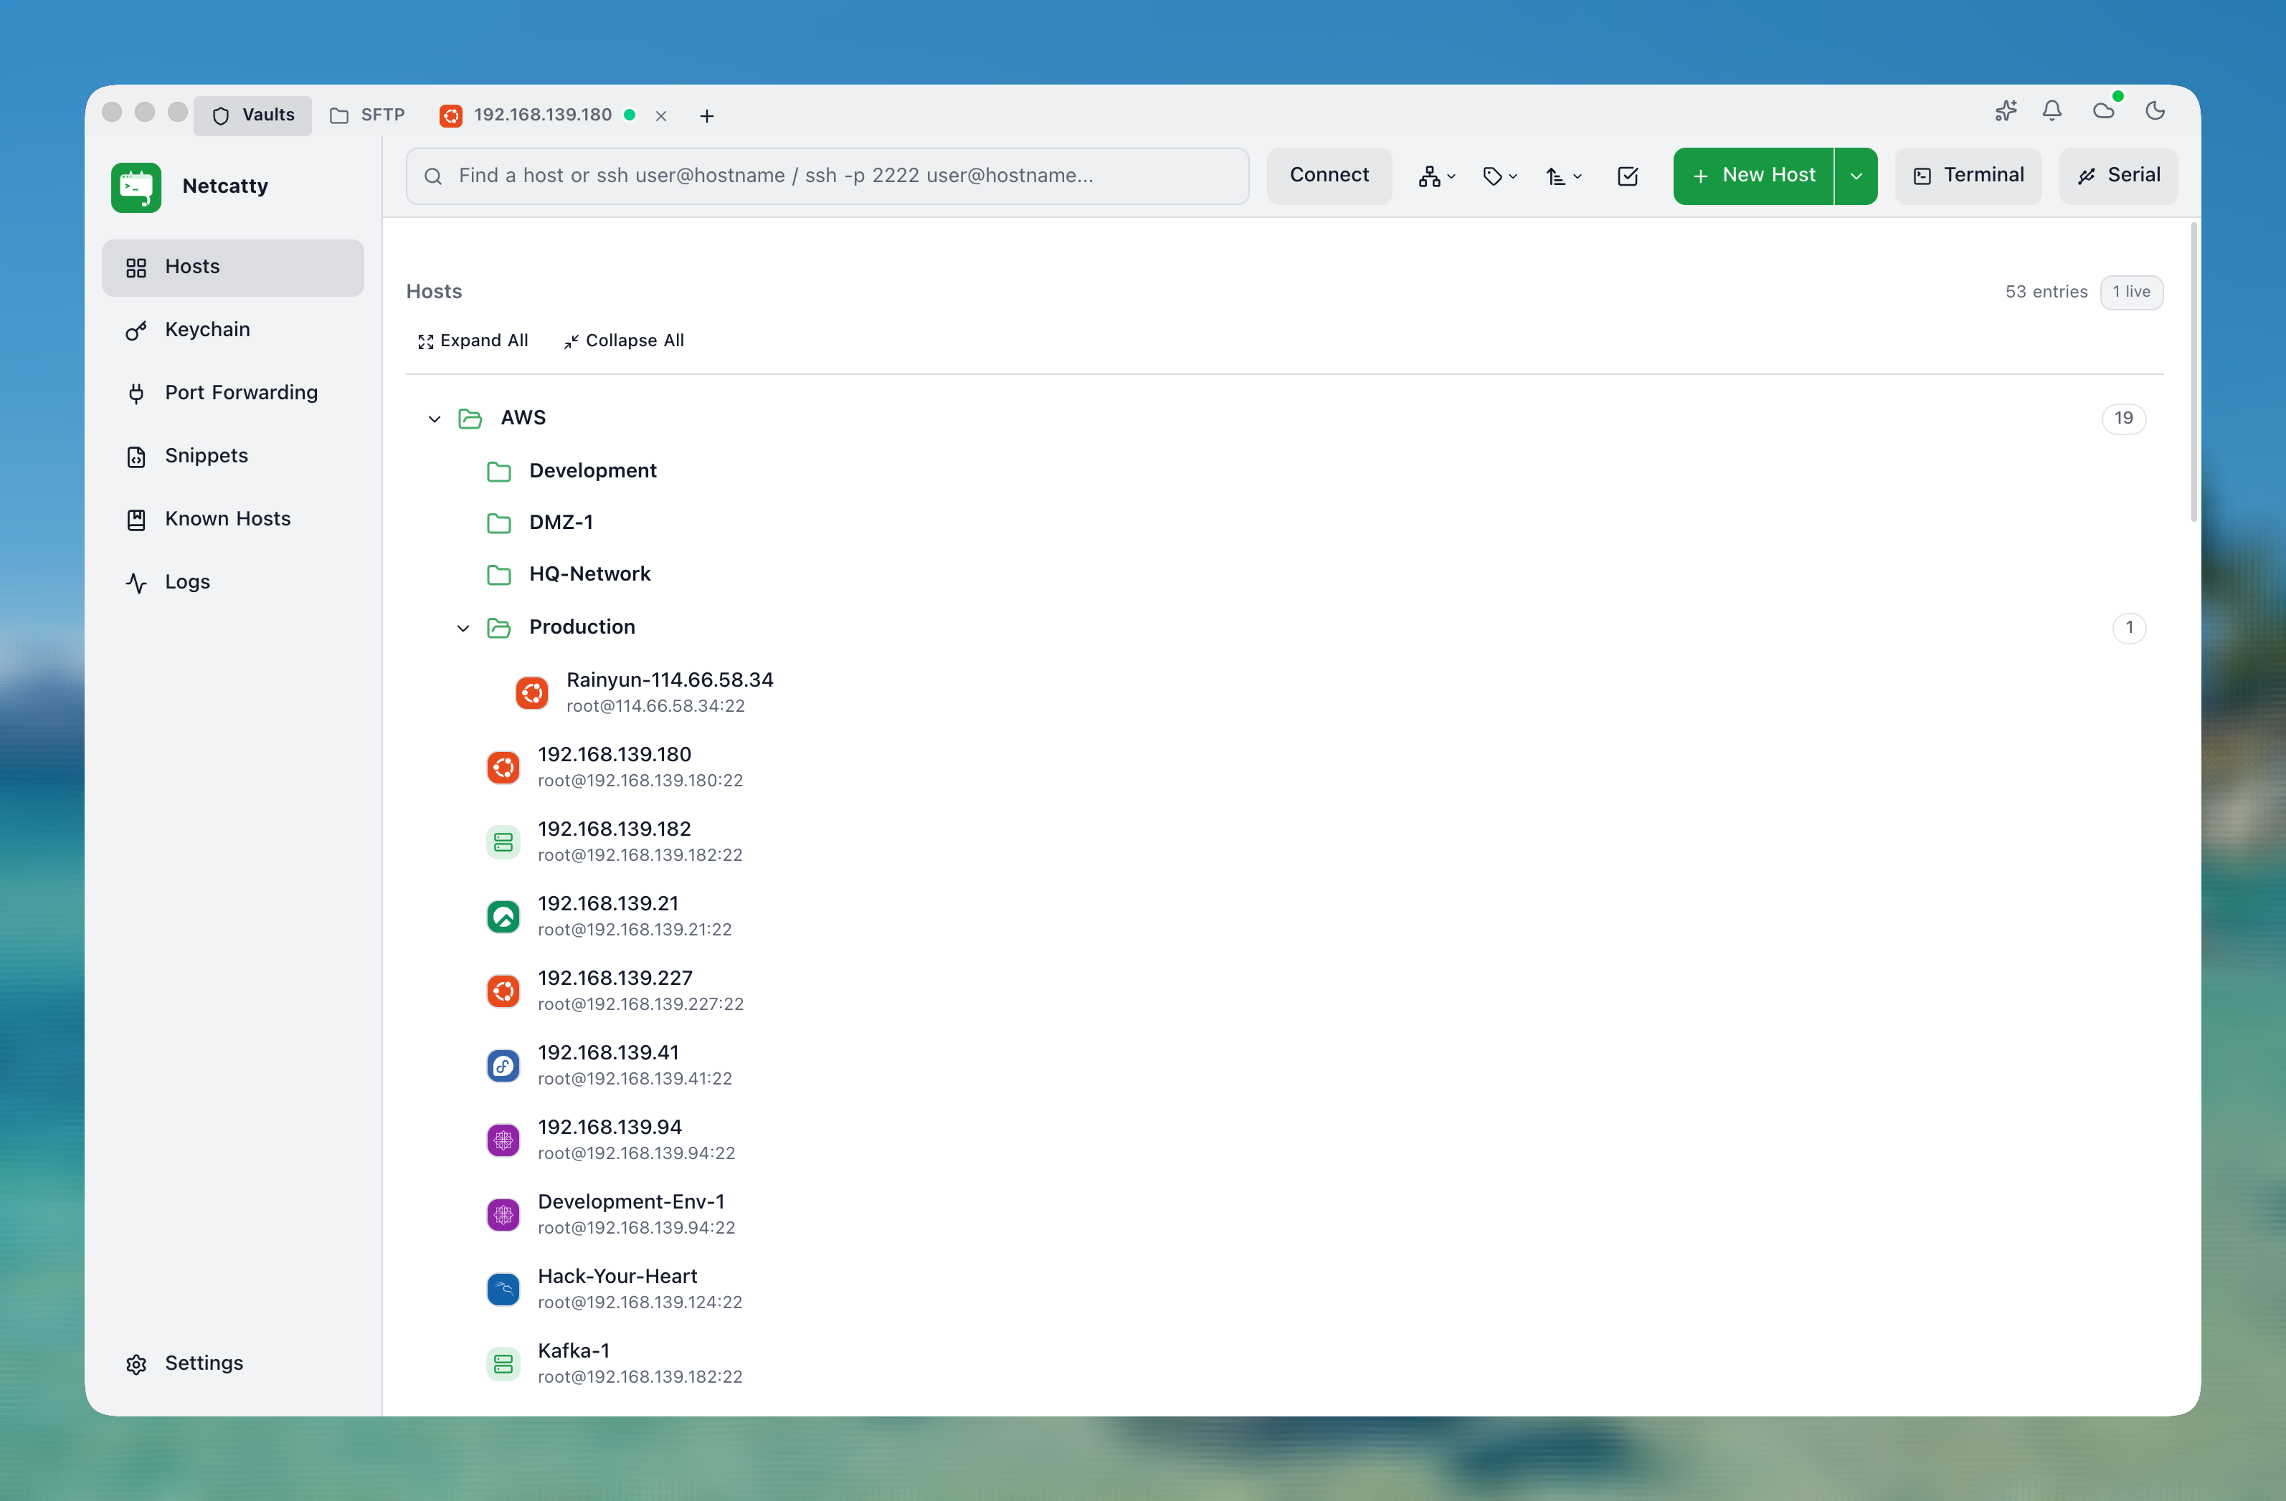Select host Rainyun-114.66.58.34

point(670,692)
